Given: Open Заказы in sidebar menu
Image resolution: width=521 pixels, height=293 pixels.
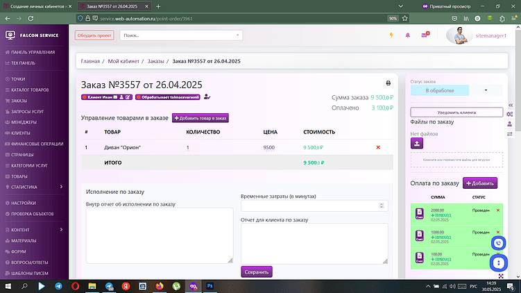Looking at the screenshot, I should [x=19, y=101].
